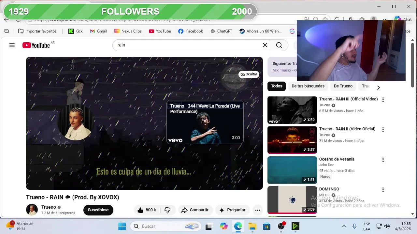Open Microsoft Store from the taskbar
The height and width of the screenshot is (234, 417).
pos(267,226)
